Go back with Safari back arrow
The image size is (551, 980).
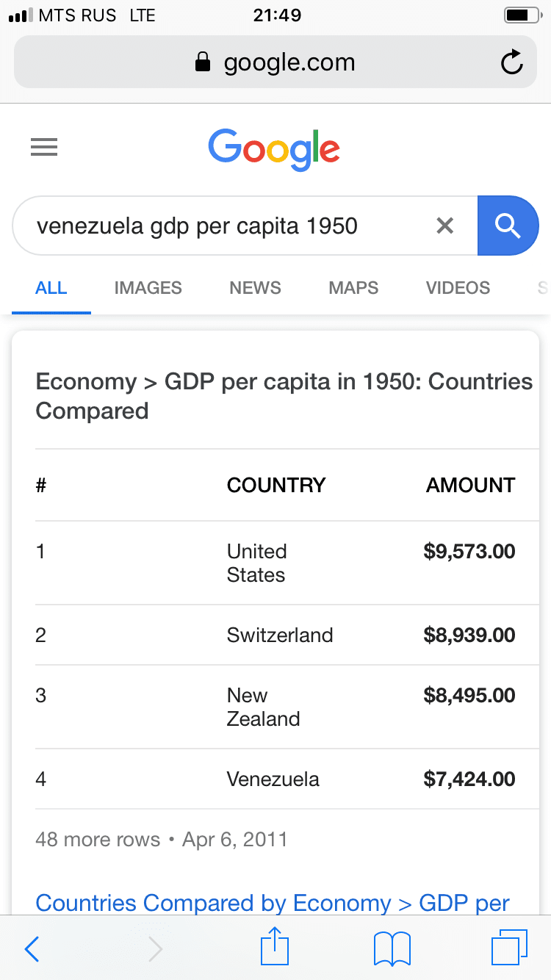tap(32, 949)
